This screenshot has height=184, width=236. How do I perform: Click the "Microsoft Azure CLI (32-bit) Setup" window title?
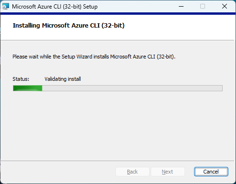pyautogui.click(x=55, y=7)
